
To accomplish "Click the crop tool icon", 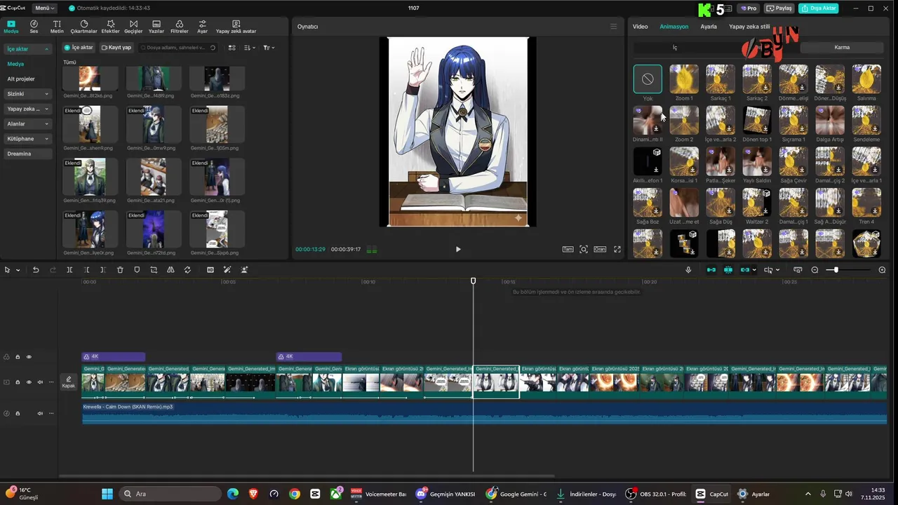I will pos(154,270).
